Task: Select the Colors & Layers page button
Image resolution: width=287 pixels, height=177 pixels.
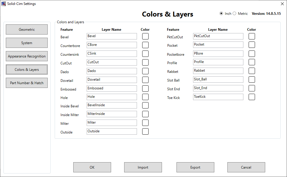Action: pyautogui.click(x=27, y=69)
